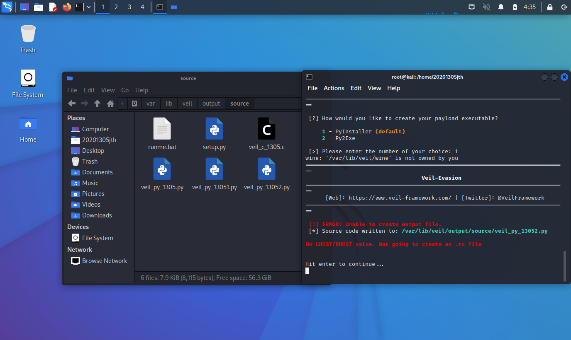Select the terminal window taskbar button
Image resolution: width=571 pixels, height=340 pixels.
pyautogui.click(x=160, y=7)
